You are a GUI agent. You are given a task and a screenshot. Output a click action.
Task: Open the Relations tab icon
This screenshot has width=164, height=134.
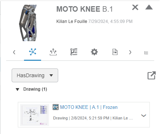tap(33, 52)
